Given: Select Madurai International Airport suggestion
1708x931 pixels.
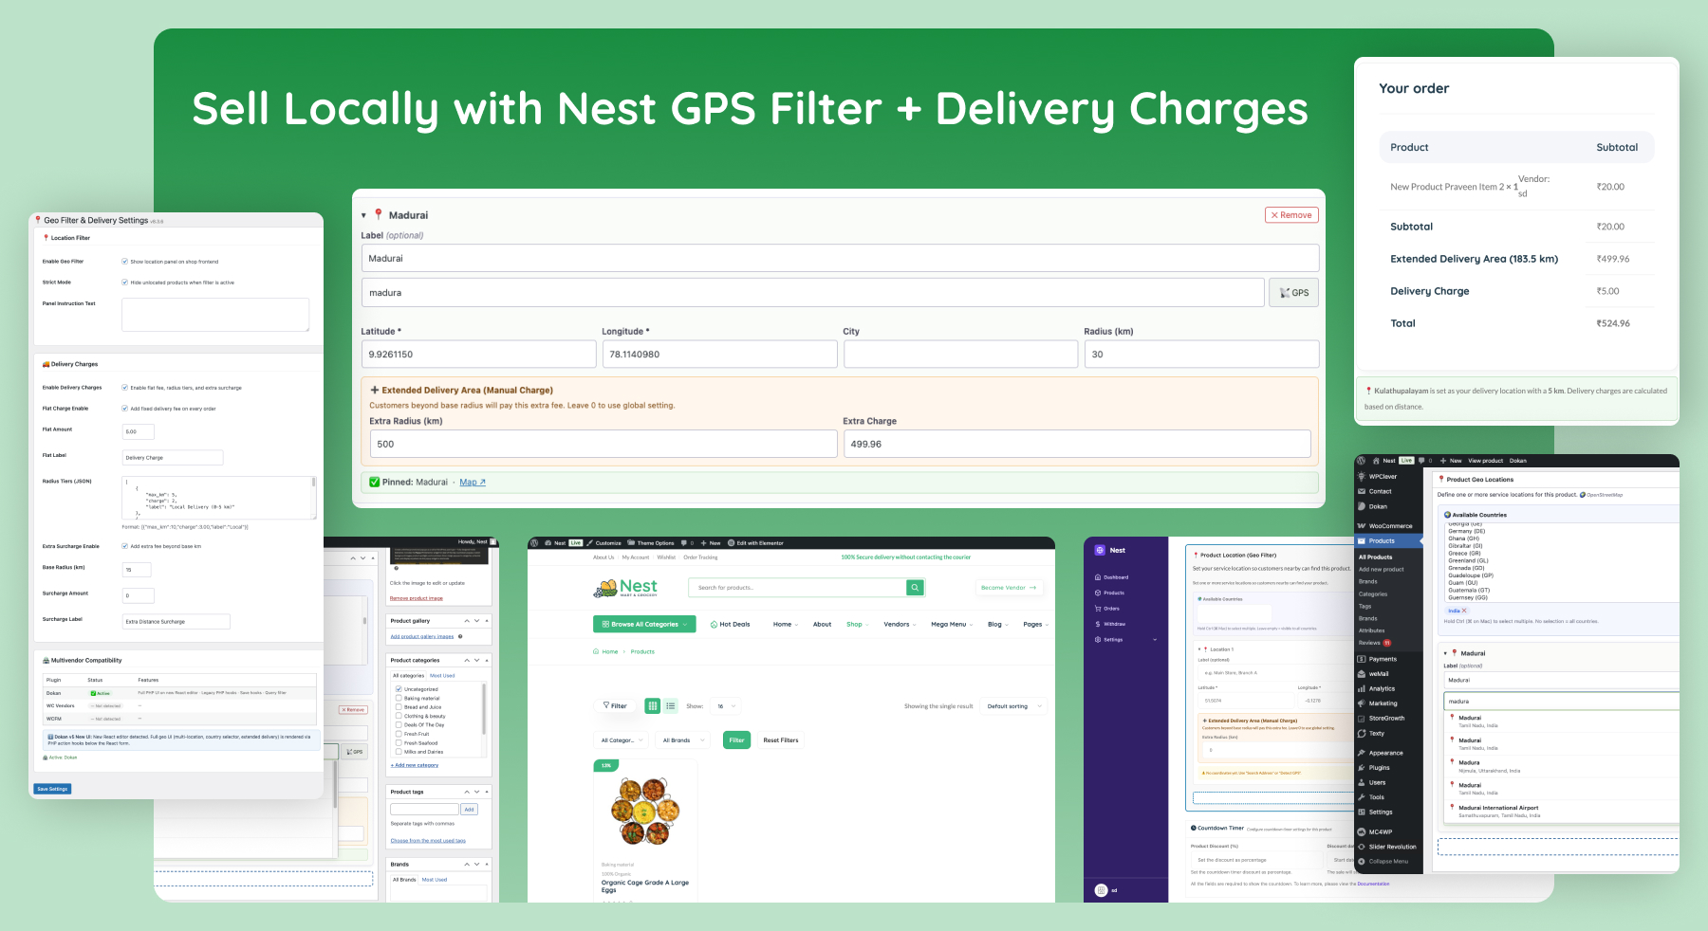Looking at the screenshot, I should click(x=1560, y=811).
